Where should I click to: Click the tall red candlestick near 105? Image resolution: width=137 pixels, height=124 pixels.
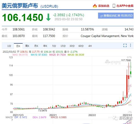[127, 86]
